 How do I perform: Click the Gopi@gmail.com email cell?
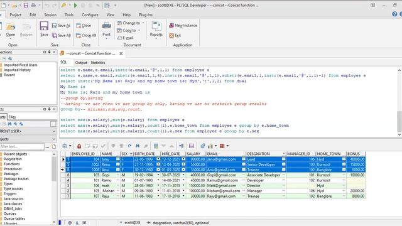pyautogui.click(x=226, y=175)
